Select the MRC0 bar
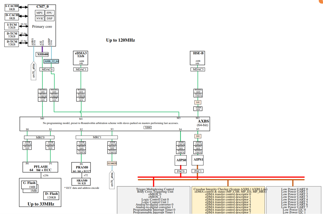 pyautogui.click(x=39, y=137)
